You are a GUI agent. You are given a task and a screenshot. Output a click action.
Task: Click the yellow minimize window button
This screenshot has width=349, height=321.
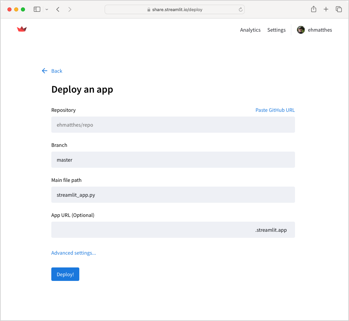coord(16,9)
